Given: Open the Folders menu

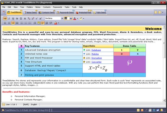Looking at the screenshot, I should click(x=30, y=7).
